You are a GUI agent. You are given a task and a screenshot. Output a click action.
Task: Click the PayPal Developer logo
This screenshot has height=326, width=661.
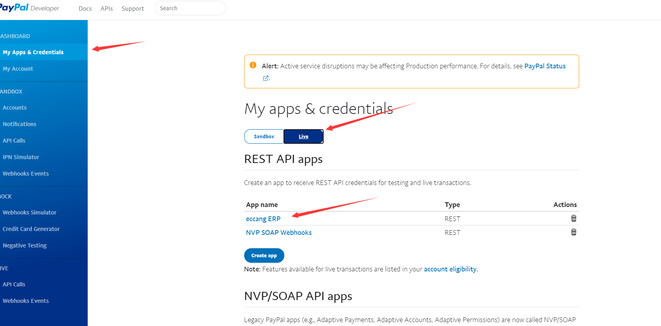[x=29, y=8]
